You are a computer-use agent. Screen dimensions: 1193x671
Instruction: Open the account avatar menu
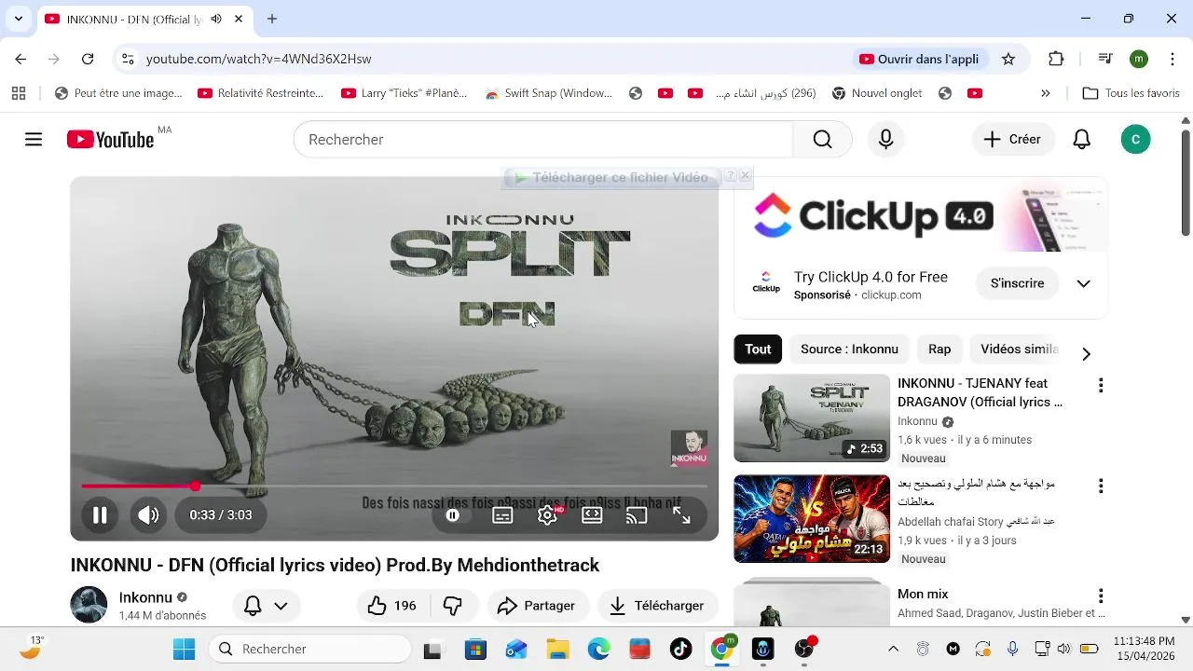click(1135, 140)
